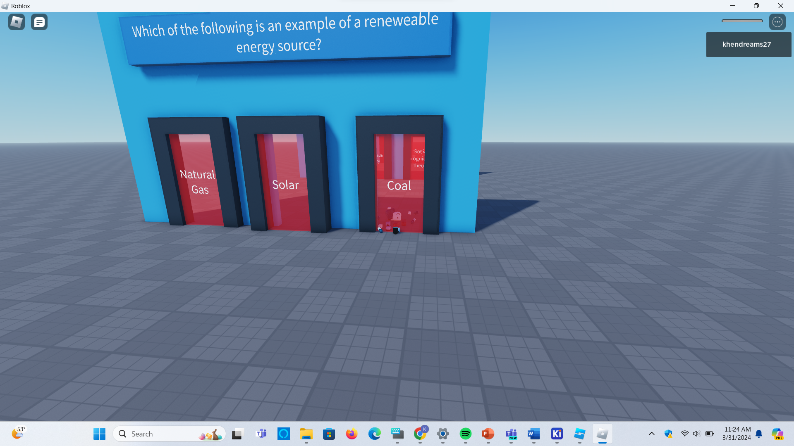The width and height of the screenshot is (794, 446).
Task: Open the Roblox main menu icon
Action: coord(17,22)
